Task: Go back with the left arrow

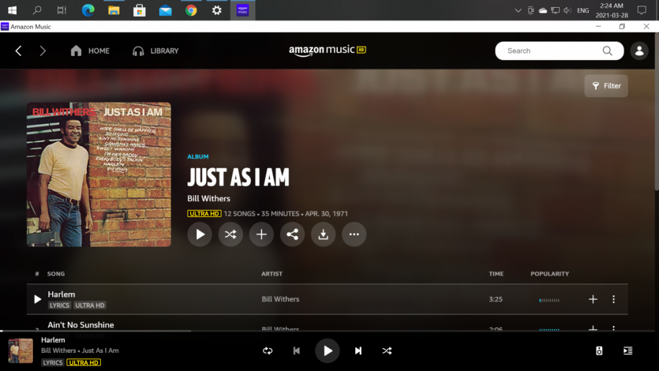Action: 19,51
